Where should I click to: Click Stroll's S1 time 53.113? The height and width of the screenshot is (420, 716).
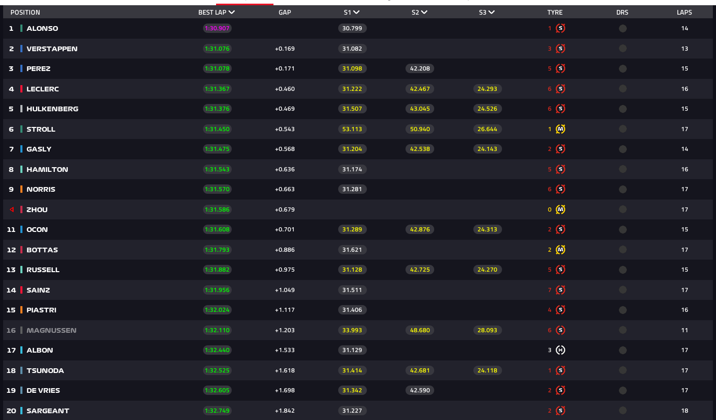coord(352,129)
